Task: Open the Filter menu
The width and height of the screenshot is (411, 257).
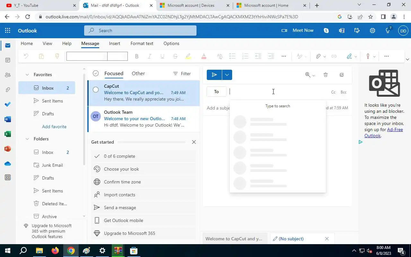Action: [182, 74]
